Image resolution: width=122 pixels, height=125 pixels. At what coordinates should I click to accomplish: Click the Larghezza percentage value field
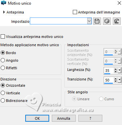pyautogui.click(x=109, y=71)
